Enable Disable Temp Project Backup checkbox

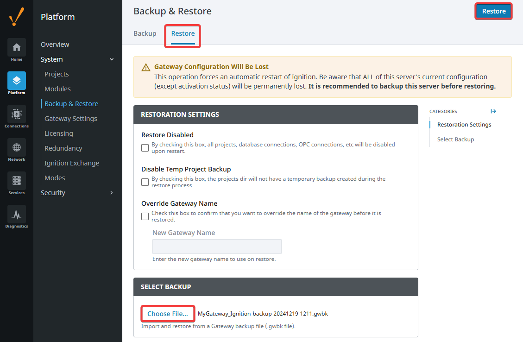coord(145,182)
